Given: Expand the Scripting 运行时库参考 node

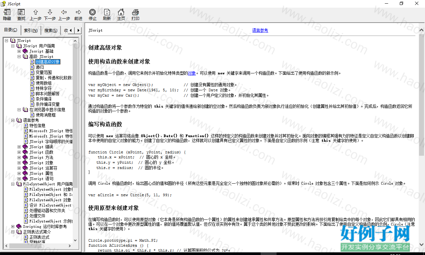Looking at the screenshot, I should tap(13, 226).
